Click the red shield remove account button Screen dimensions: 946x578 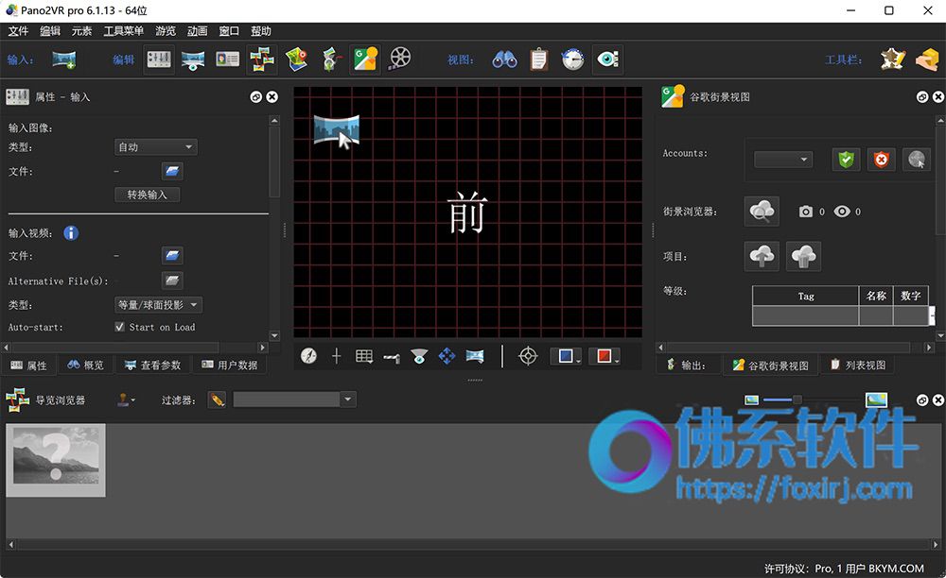[x=882, y=160]
